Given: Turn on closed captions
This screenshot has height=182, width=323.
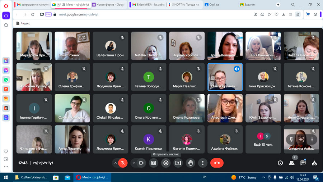Looking at the screenshot, I should (154, 163).
